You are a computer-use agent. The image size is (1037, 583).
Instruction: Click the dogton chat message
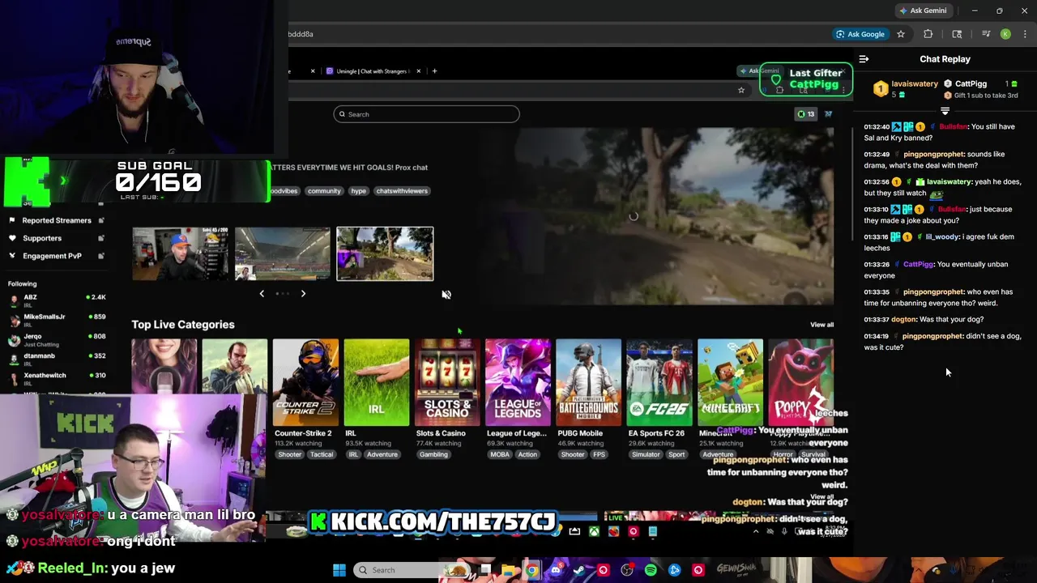click(924, 319)
